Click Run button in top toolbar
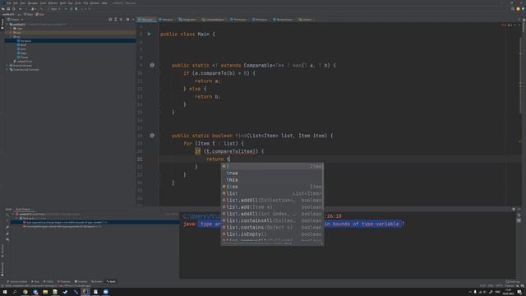This screenshot has width=526, height=296. (66, 9)
